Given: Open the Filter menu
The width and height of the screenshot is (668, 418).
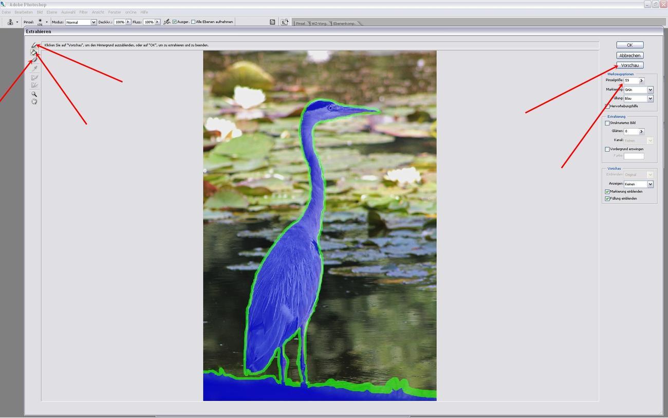Looking at the screenshot, I should [83, 12].
